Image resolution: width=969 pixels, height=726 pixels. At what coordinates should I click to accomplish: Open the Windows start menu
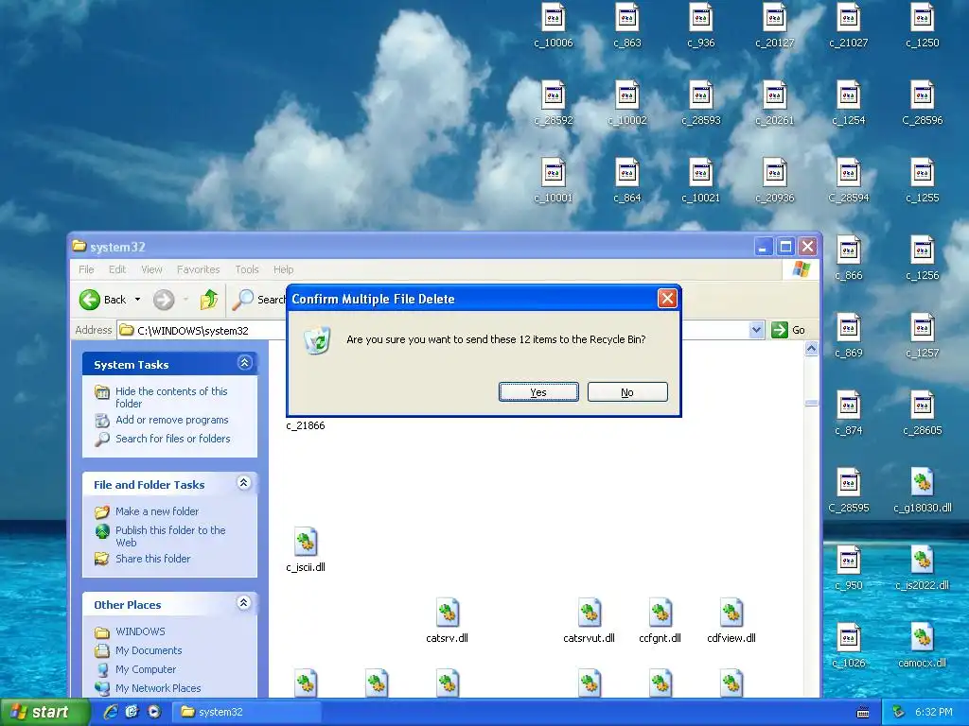click(x=44, y=712)
